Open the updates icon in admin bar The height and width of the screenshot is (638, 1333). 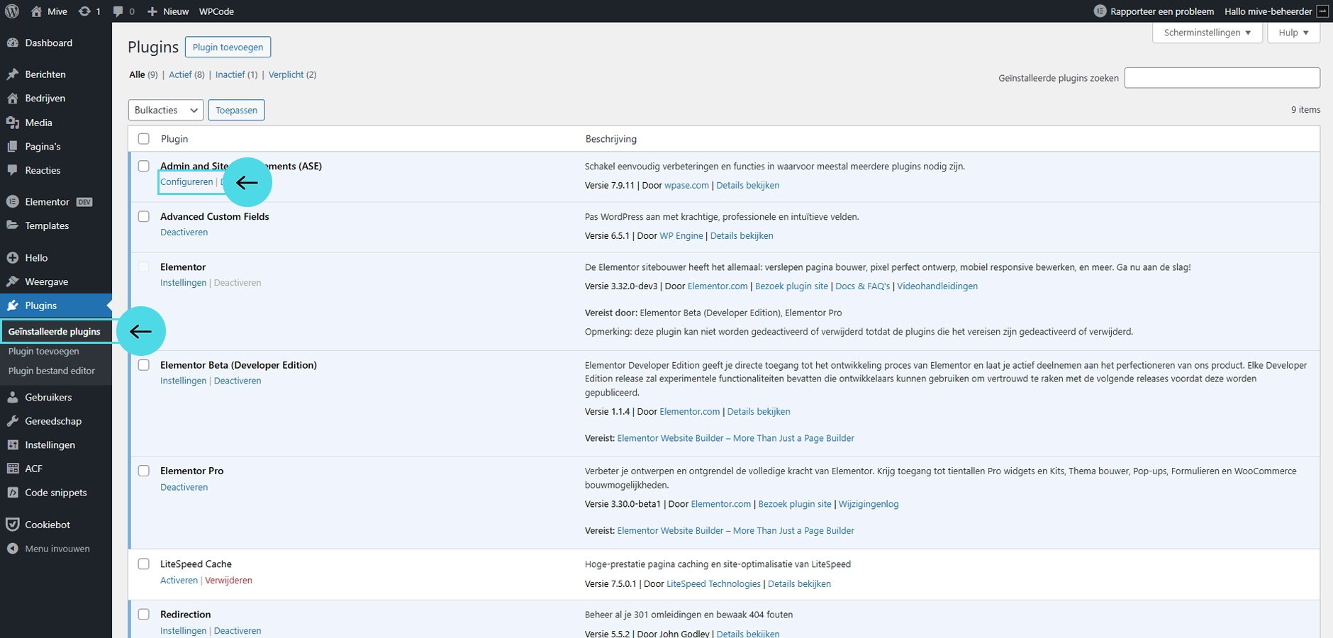(x=85, y=11)
